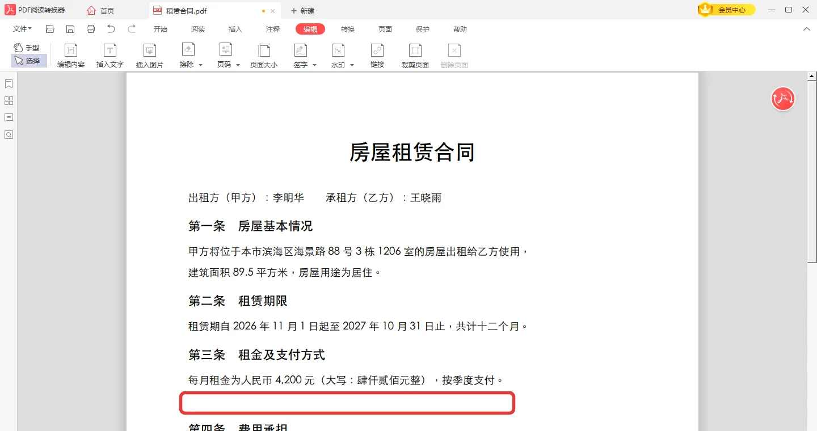This screenshot has width=817, height=431.
Task: Open the page thumbnails panel icon
Action: click(9, 101)
